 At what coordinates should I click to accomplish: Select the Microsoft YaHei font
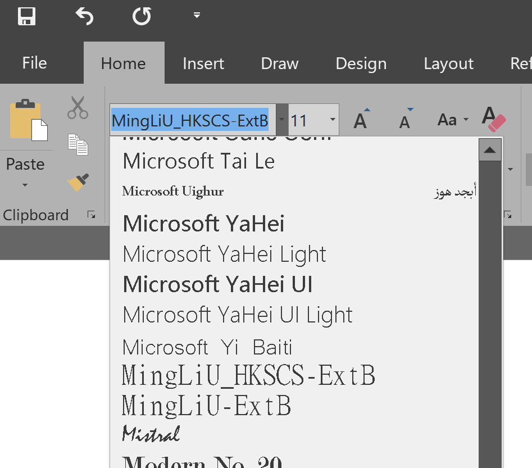(203, 223)
